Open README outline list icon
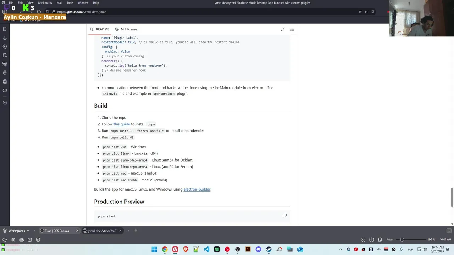Image resolution: width=454 pixels, height=255 pixels. pyautogui.click(x=292, y=29)
